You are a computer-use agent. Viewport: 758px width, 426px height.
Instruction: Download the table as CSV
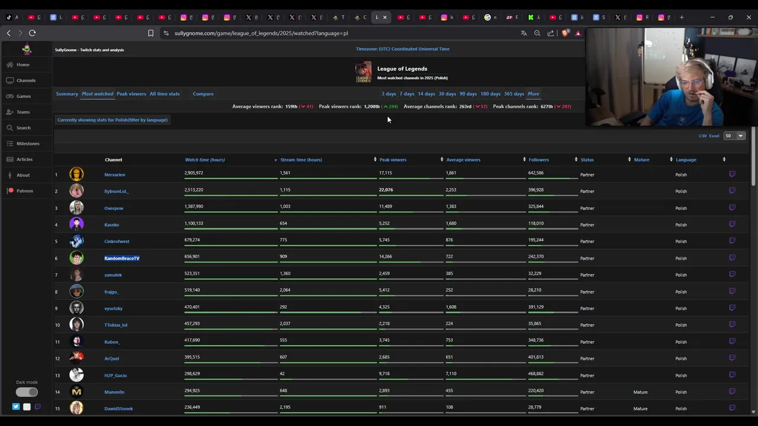(702, 136)
